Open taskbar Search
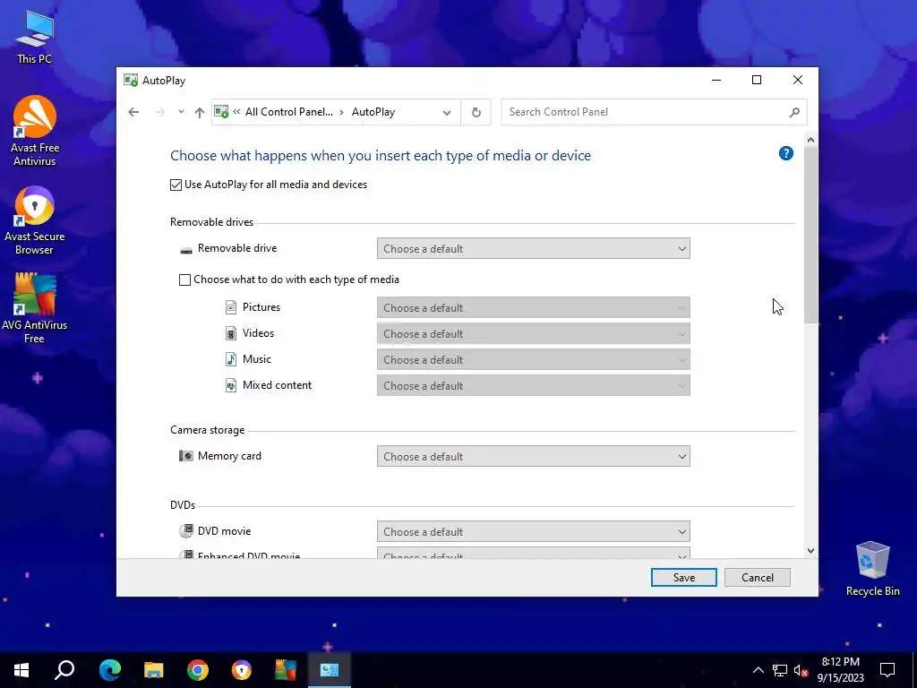 (64, 670)
